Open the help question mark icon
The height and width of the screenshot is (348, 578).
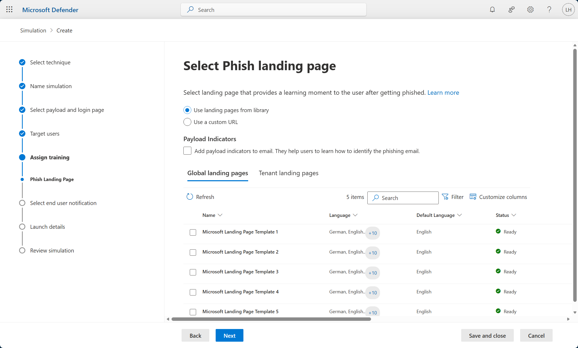[549, 10]
